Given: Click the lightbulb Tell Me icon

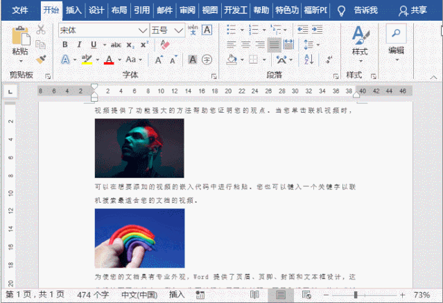Looking at the screenshot, I should (341, 10).
